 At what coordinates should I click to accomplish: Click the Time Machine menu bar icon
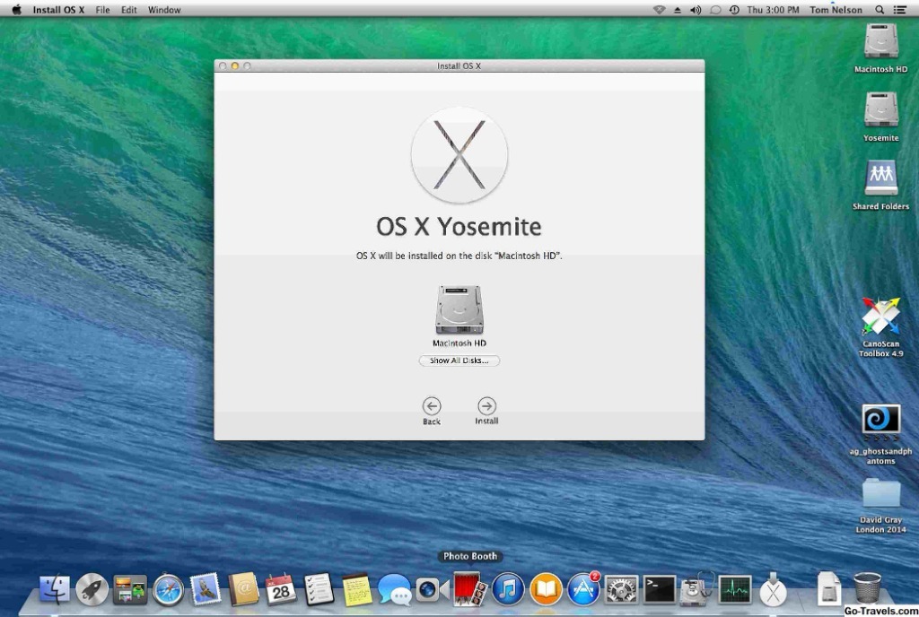[x=734, y=10]
